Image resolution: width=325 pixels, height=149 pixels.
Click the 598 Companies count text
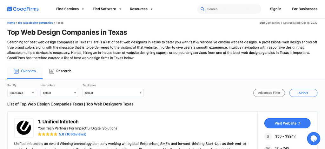tap(269, 23)
